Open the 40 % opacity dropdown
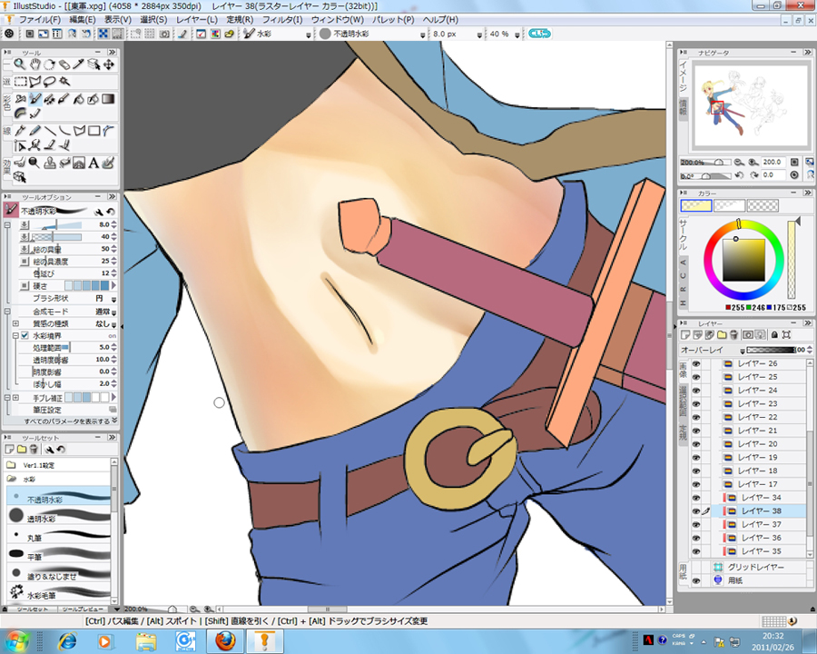This screenshot has width=817, height=654. click(x=517, y=35)
